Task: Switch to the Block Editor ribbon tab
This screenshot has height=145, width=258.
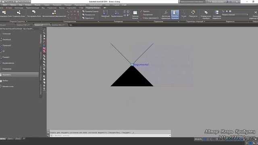Action: (x=93, y=8)
